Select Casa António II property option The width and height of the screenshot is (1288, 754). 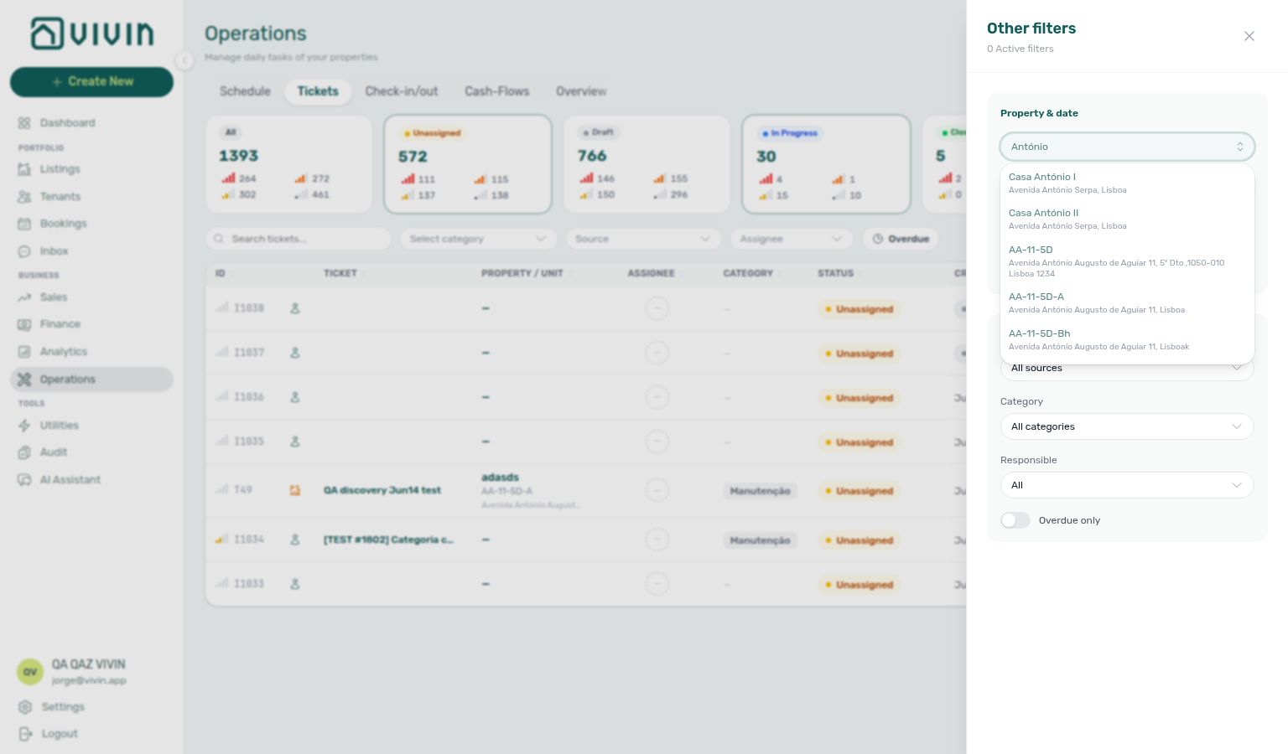[1127, 219]
